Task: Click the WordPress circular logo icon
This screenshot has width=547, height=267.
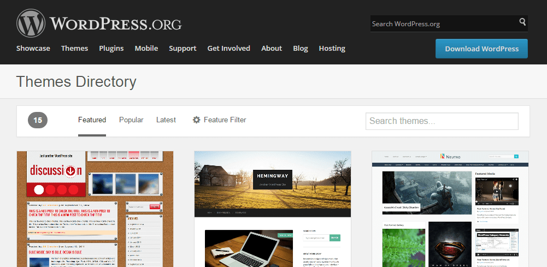Action: 31,23
